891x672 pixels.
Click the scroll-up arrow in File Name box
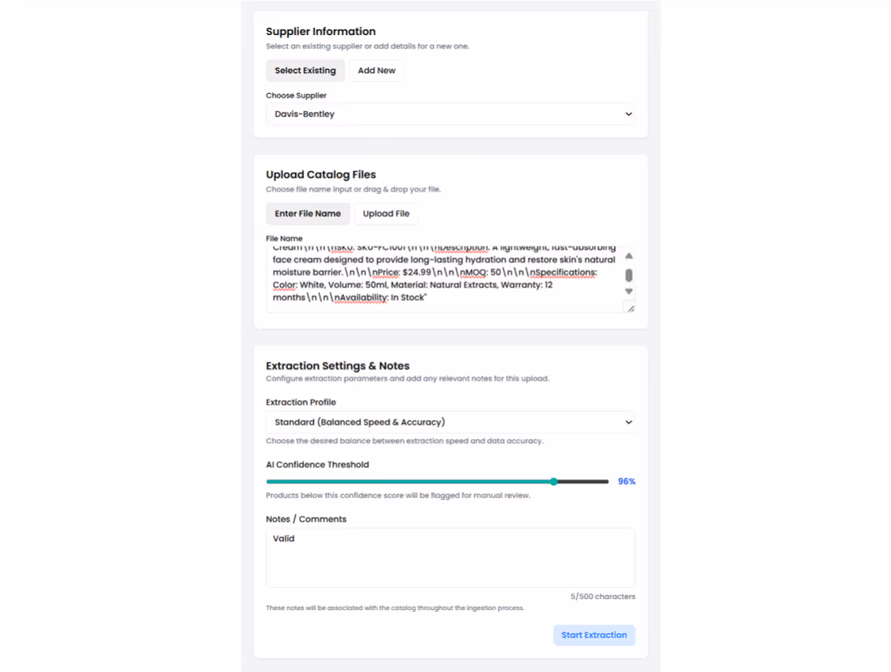[628, 255]
